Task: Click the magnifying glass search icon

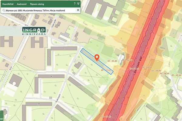Action: click(4, 10)
